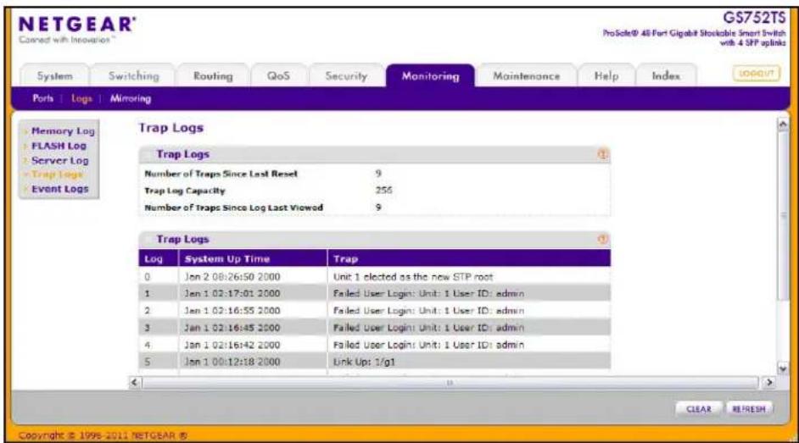The height and width of the screenshot is (443, 799).
Task: Click horizontal scrollbar left arrow
Action: tap(135, 382)
